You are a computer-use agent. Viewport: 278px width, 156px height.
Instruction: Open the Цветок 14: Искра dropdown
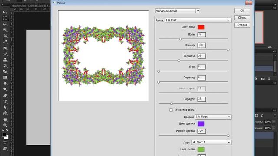pos(213,117)
